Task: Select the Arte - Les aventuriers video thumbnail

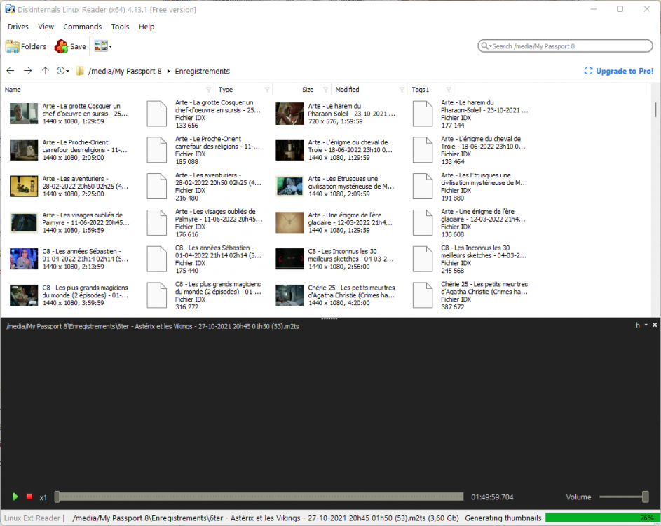Action: click(x=24, y=186)
